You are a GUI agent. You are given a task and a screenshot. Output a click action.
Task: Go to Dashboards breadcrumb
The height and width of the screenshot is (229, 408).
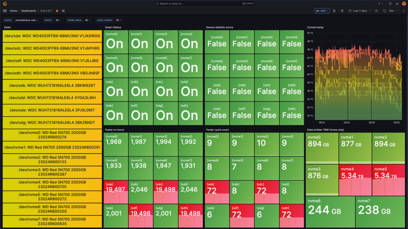29,11
